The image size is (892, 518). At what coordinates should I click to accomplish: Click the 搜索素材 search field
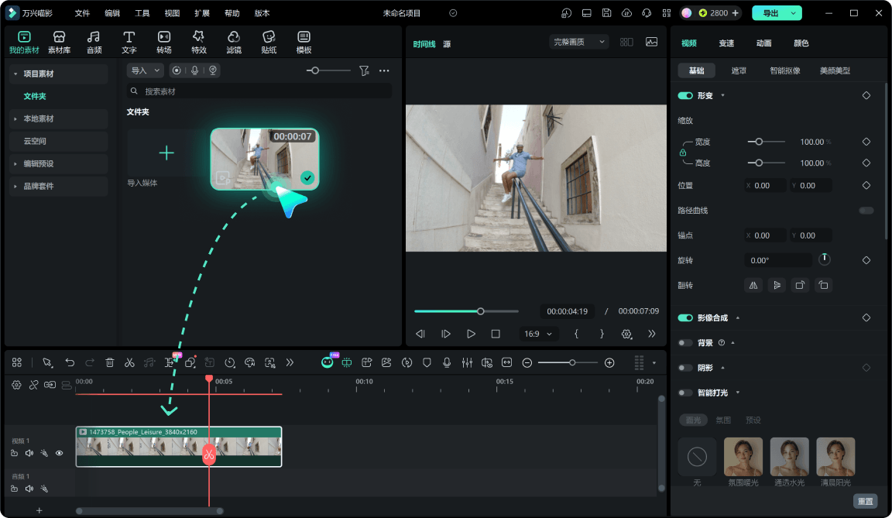click(259, 91)
